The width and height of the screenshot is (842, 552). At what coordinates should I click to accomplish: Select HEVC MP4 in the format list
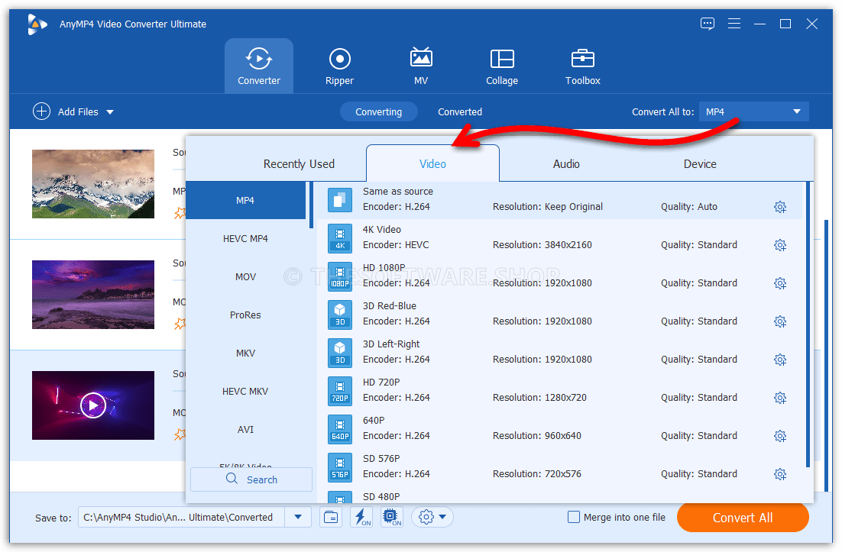pyautogui.click(x=245, y=238)
